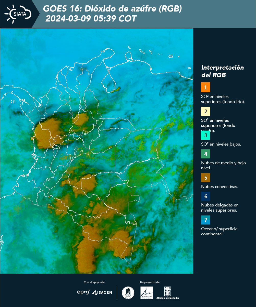The width and height of the screenshot is (256, 307).
Task: Click the epm sponsor logo
Action: pos(84,292)
